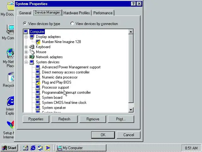Select the Number Nine Imagine 128 text
The width and height of the screenshot is (202, 152).
62,42
